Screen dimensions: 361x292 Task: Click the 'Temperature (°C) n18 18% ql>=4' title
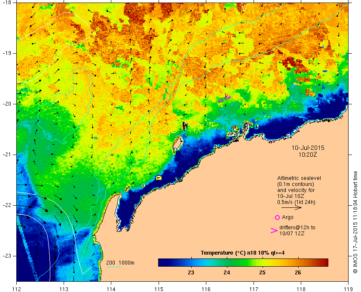click(243, 253)
